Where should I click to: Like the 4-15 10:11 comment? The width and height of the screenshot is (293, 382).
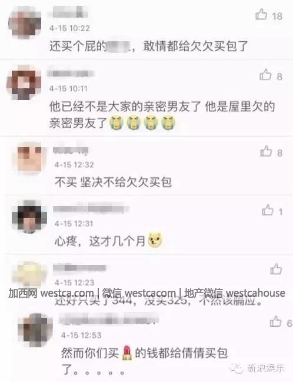pyautogui.click(x=265, y=75)
